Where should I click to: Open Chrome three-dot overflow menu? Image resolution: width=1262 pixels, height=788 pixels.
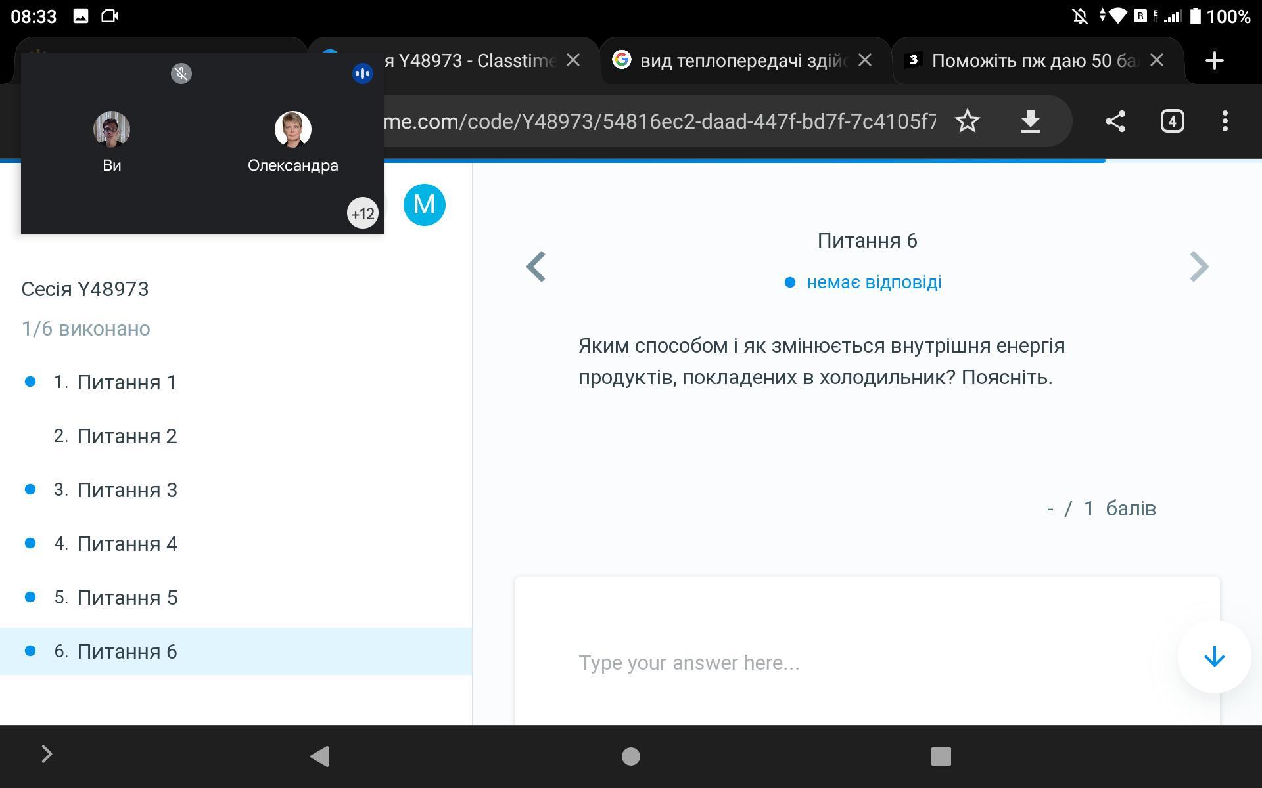[1225, 121]
